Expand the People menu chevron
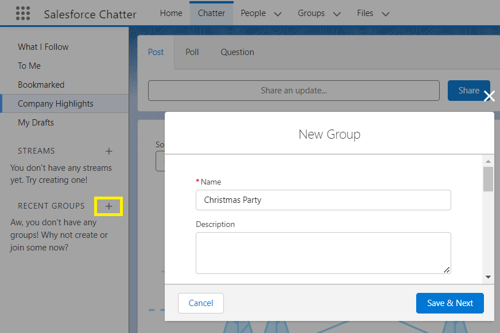Viewport: 500px width, 333px height. click(278, 14)
